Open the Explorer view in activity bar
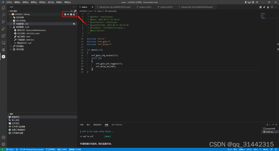279x151 pixels. click(3, 8)
